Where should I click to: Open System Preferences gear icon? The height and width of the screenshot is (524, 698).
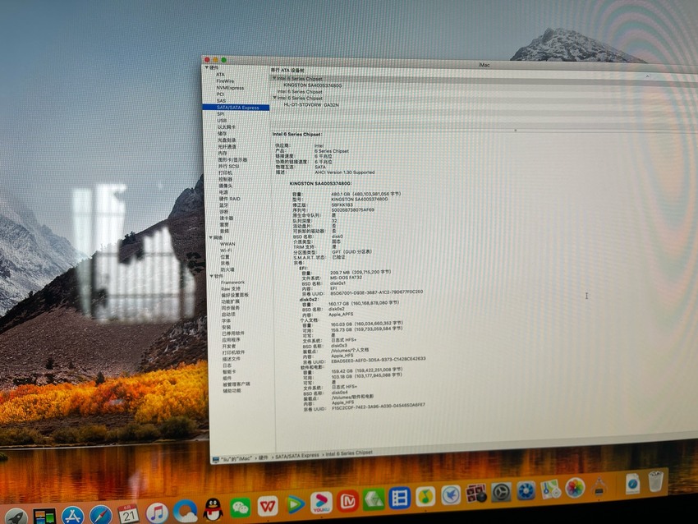pos(501,492)
